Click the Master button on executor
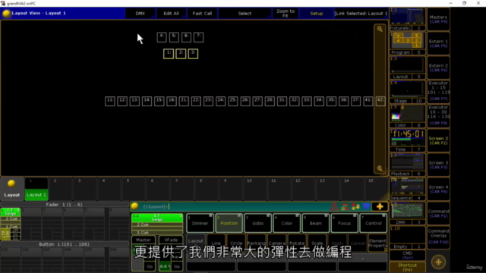 (x=144, y=240)
